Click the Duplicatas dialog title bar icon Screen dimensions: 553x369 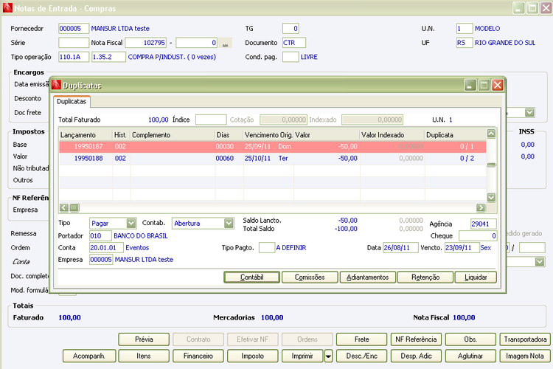56,86
